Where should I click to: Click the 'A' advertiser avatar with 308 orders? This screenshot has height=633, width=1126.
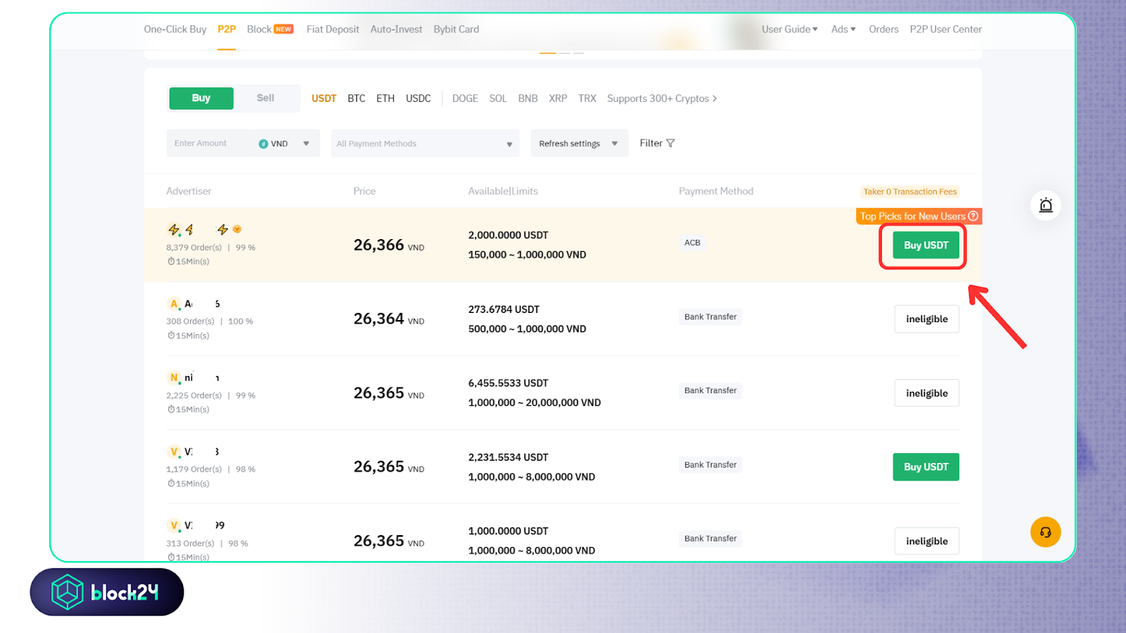point(174,305)
